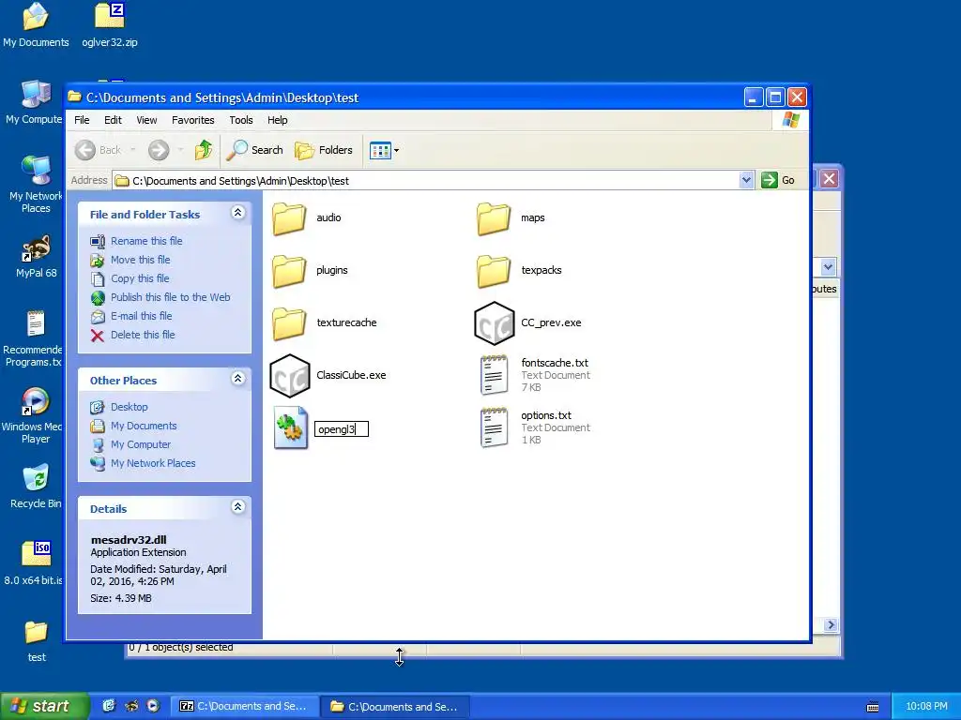
Task: Select Recommended Programs text file on desktop
Action: tap(34, 338)
